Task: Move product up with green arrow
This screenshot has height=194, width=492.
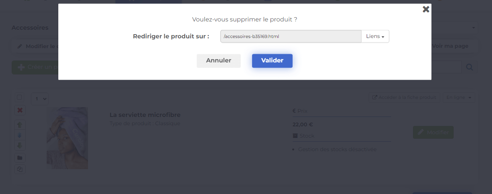Action: (20, 124)
